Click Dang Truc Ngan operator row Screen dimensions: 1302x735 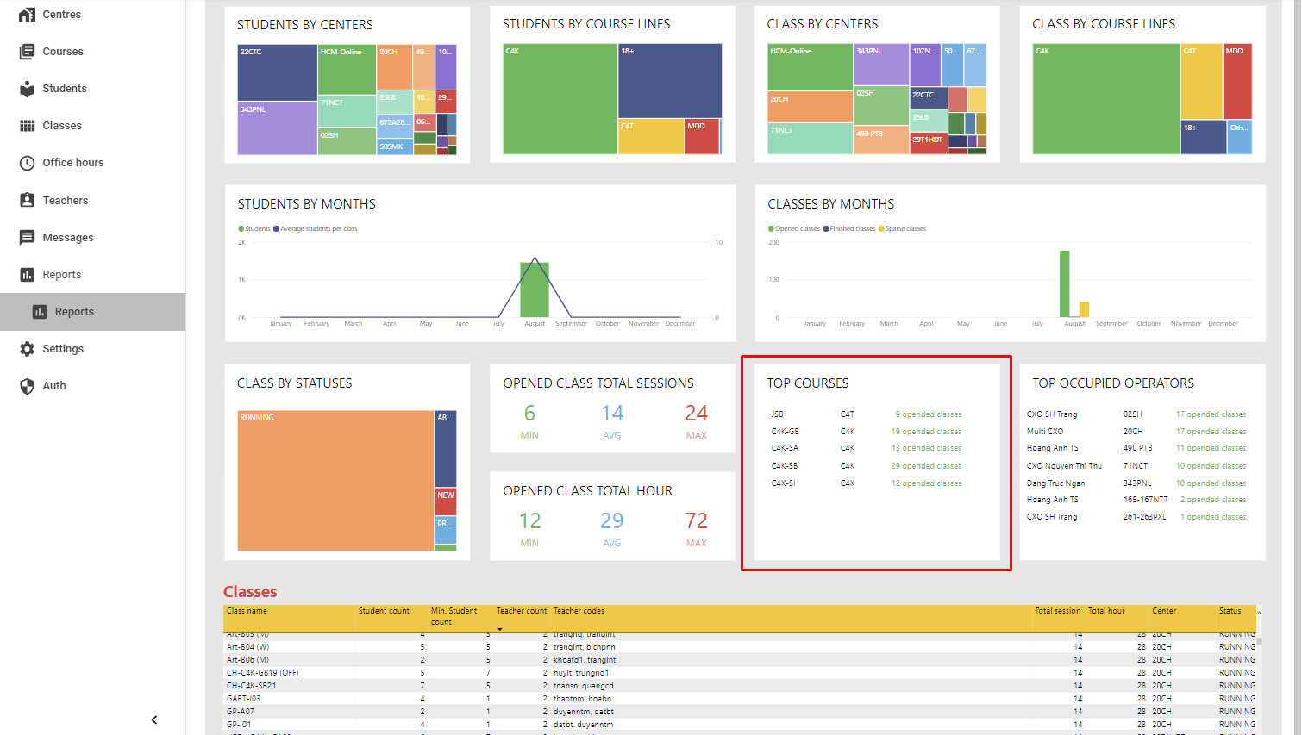click(x=1136, y=483)
